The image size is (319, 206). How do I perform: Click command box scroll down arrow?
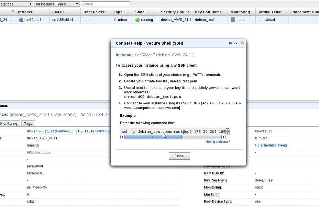tap(228, 133)
